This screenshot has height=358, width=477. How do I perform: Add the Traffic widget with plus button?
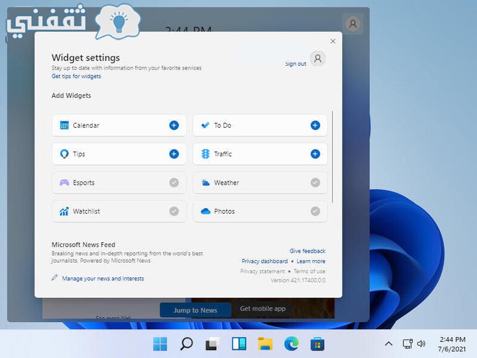[315, 154]
